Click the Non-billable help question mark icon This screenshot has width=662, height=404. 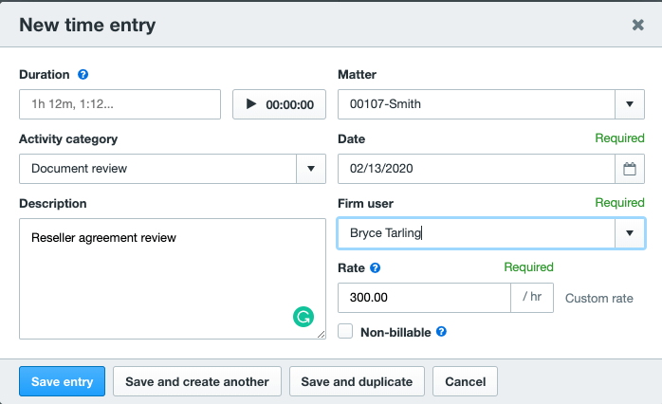tap(441, 332)
